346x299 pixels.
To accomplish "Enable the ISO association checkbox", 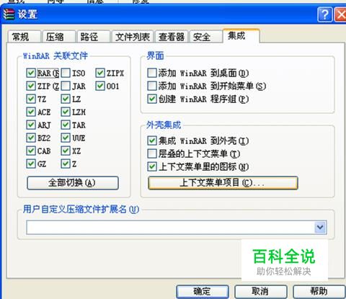I will 66,73.
